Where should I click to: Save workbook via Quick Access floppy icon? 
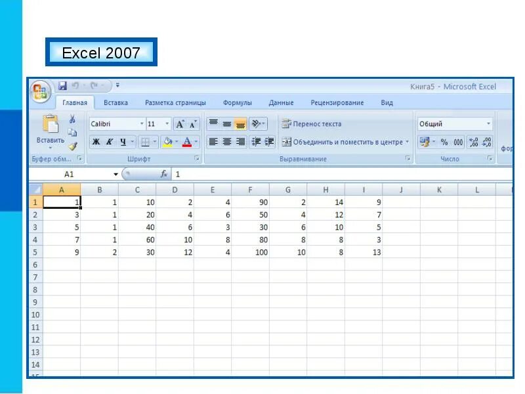click(62, 86)
